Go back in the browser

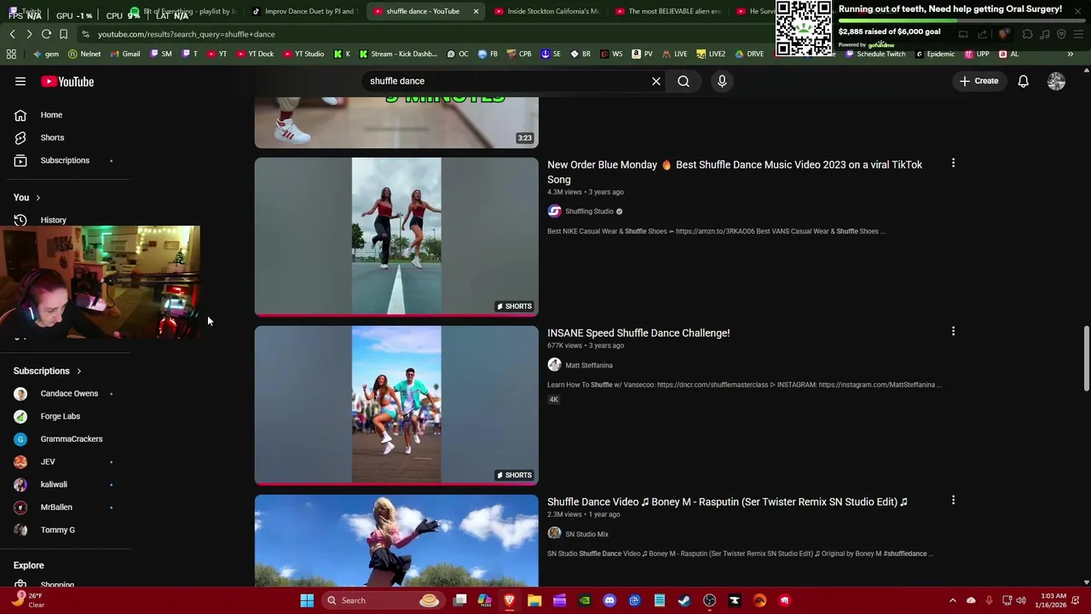click(x=12, y=34)
